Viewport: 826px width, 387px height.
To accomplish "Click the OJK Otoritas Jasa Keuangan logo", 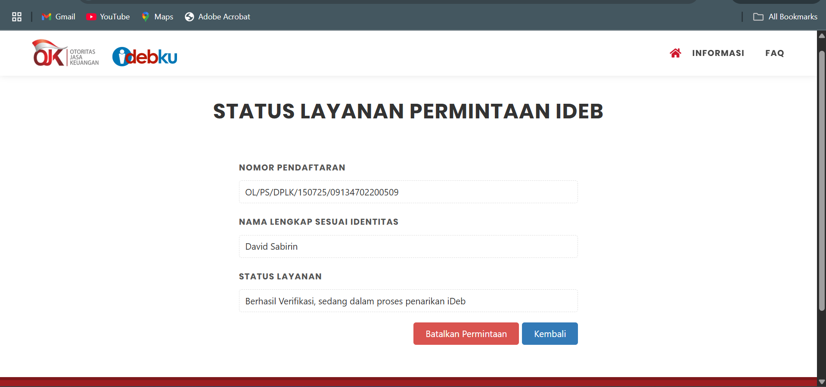I will point(65,53).
